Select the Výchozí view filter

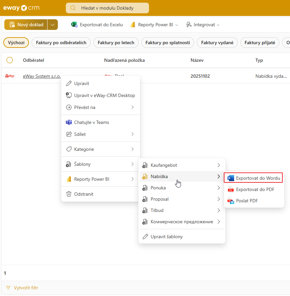click(x=16, y=43)
